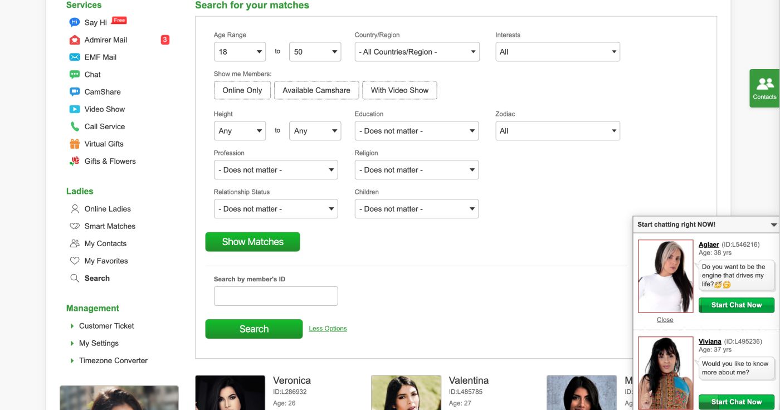Click the My Favorites heart icon
780x410 pixels.
75,261
